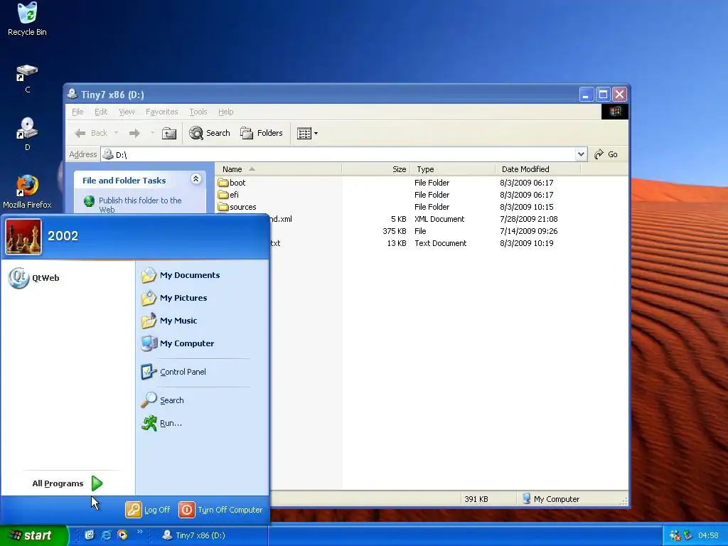728x546 pixels.
Task: Click the 8/3/2009 10:15 date cell
Action: point(527,207)
